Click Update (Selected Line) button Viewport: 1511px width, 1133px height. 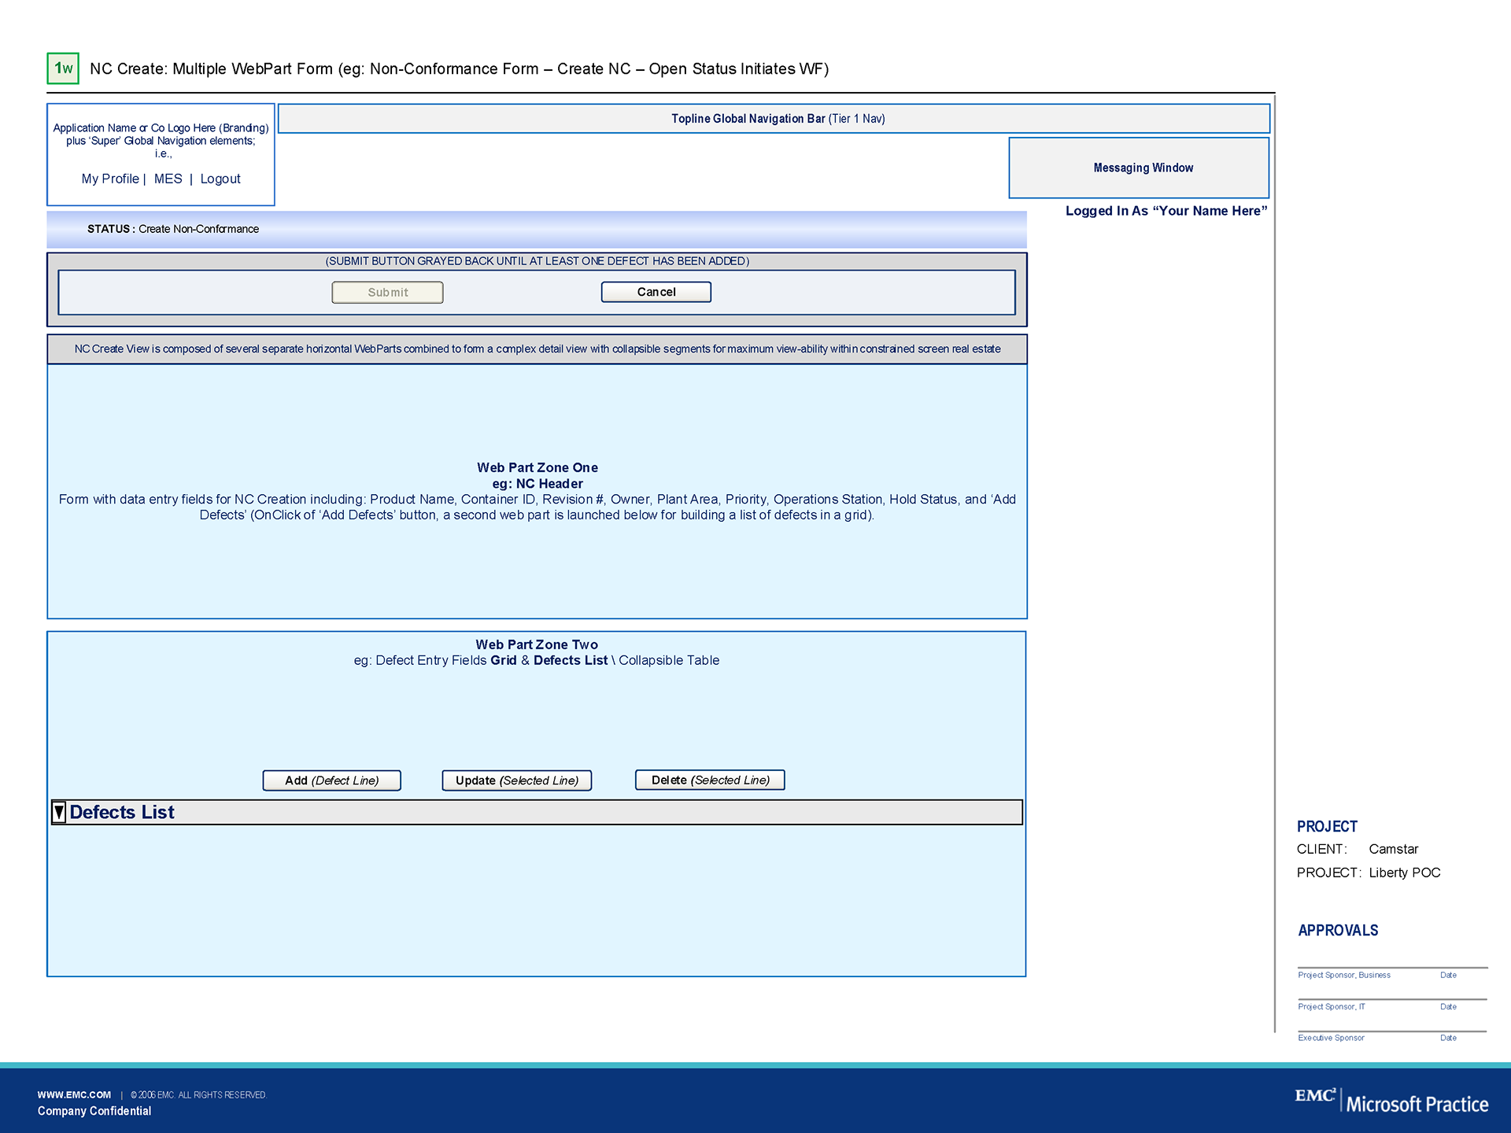tap(516, 781)
